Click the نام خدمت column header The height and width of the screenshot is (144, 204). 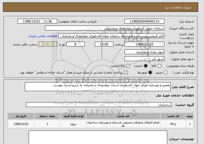click(123, 116)
